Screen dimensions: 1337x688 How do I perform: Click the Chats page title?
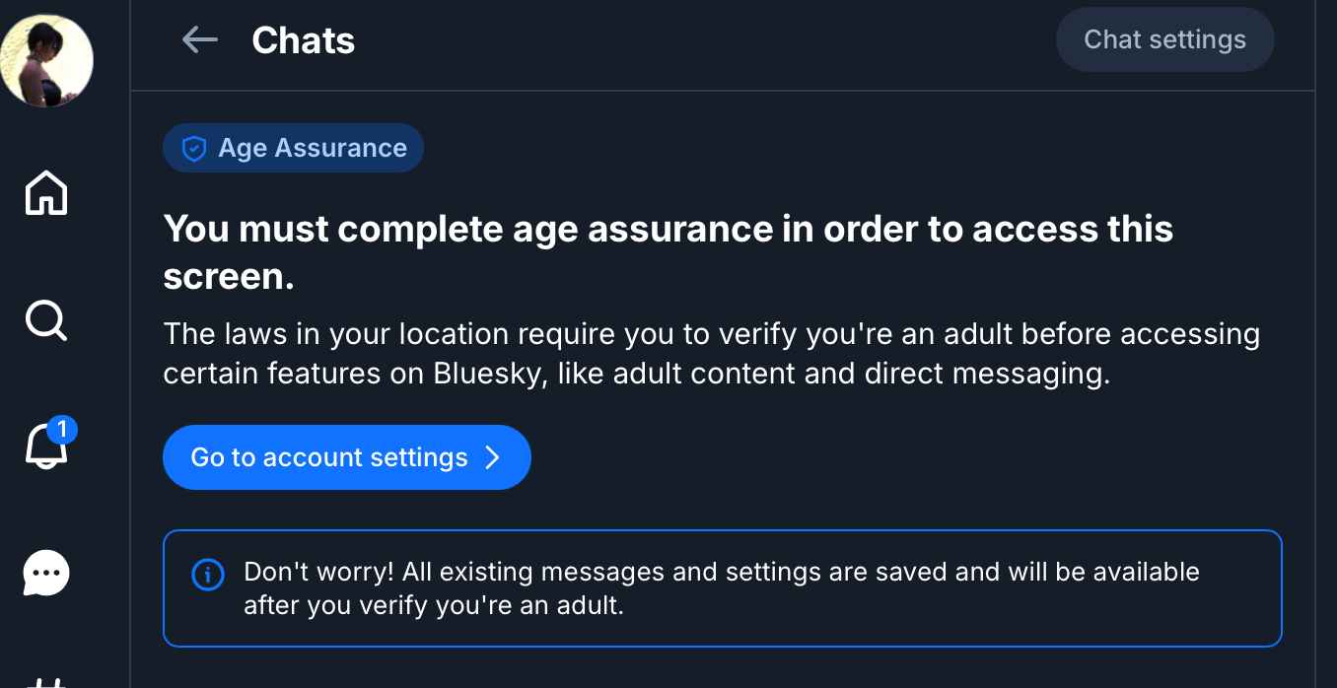pyautogui.click(x=303, y=40)
